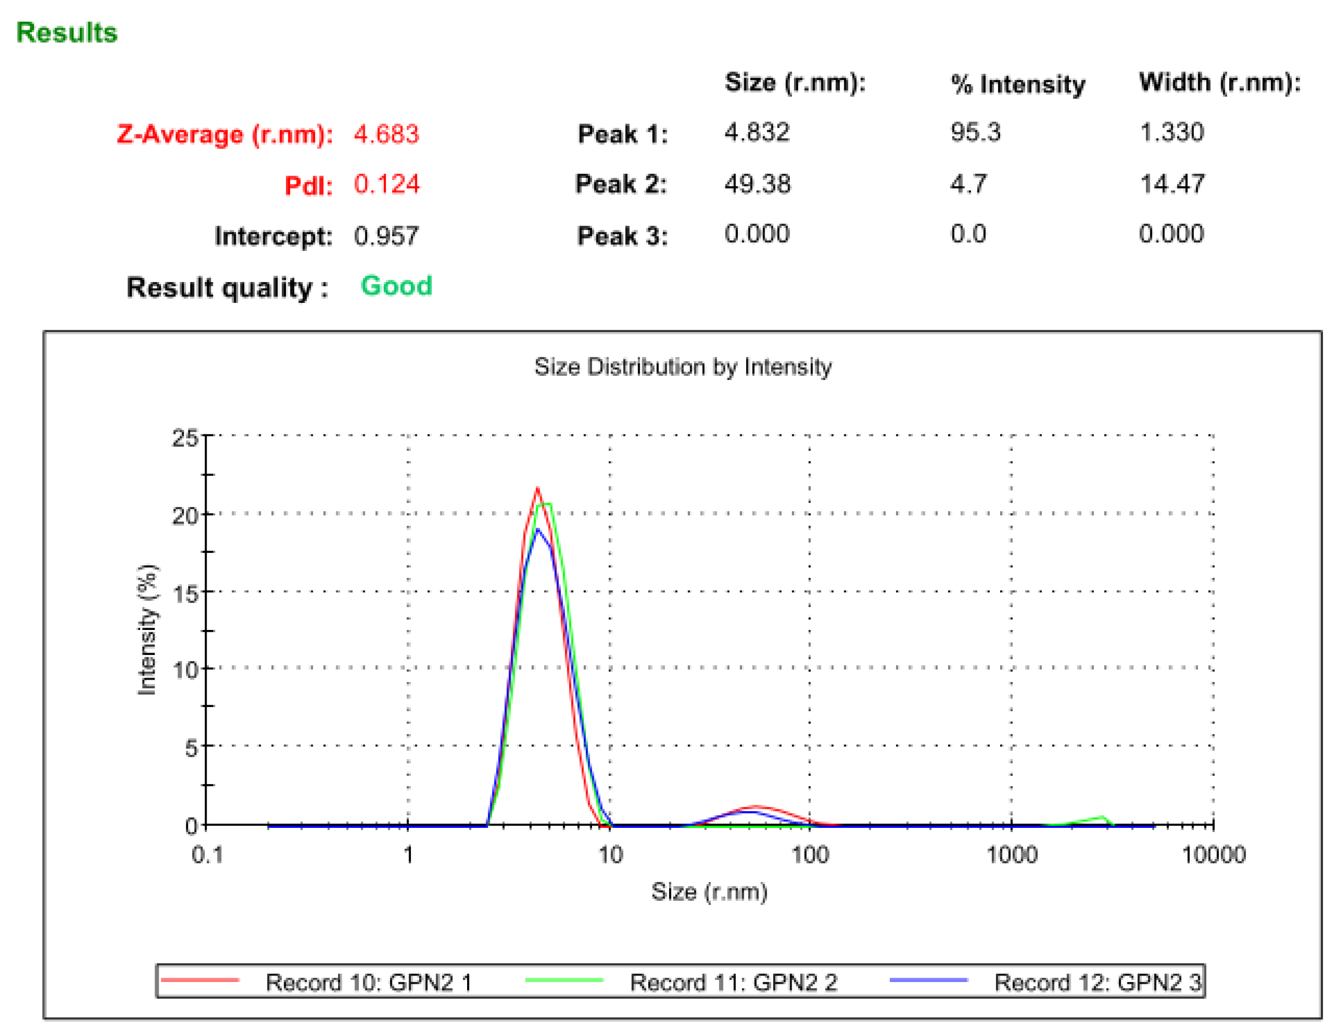Click Peak 2 size value 49.38
This screenshot has height=1029, width=1340.
(x=757, y=184)
